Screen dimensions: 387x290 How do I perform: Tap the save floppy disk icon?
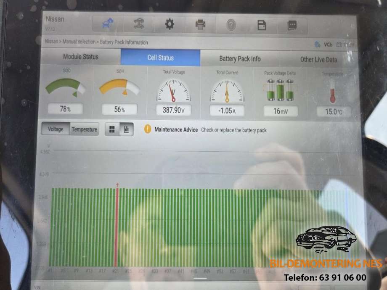[x=262, y=25]
